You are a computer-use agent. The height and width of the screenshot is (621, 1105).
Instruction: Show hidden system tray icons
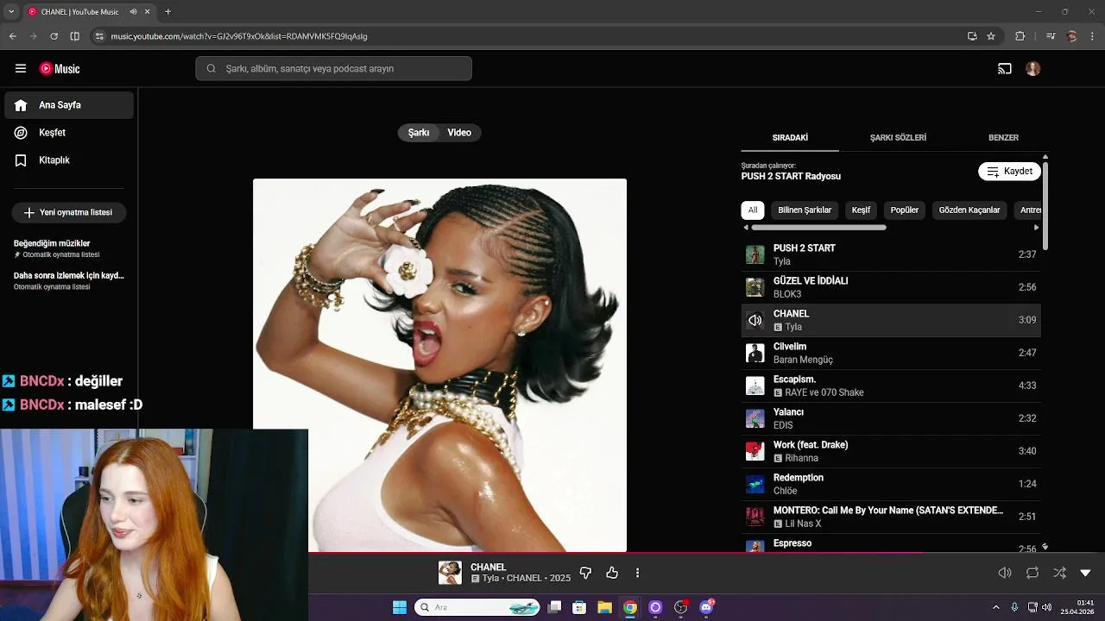tap(995, 607)
